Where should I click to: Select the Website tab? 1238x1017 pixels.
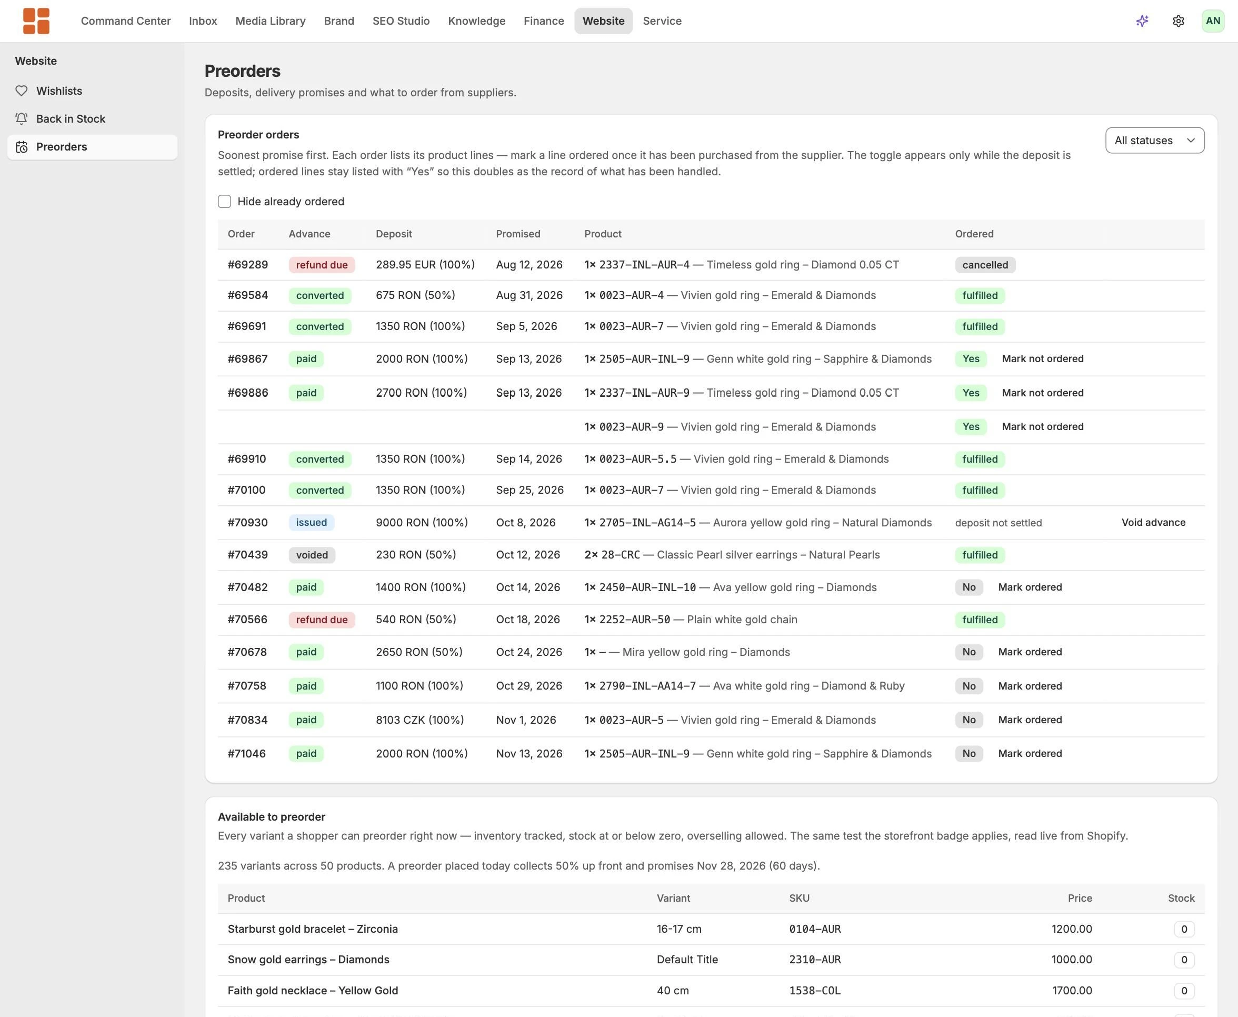click(603, 21)
